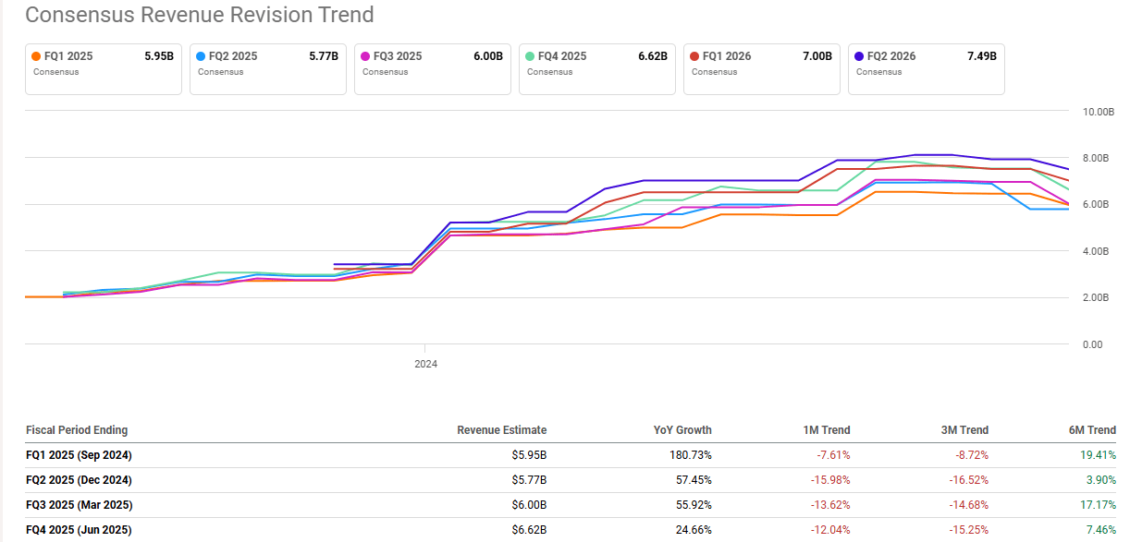
Task: Click the 10.00B y-axis label
Action: click(1098, 112)
